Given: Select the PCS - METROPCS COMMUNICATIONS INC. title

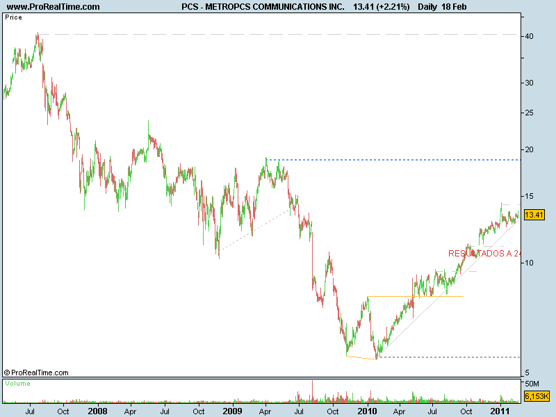Looking at the screenshot, I should (263, 7).
